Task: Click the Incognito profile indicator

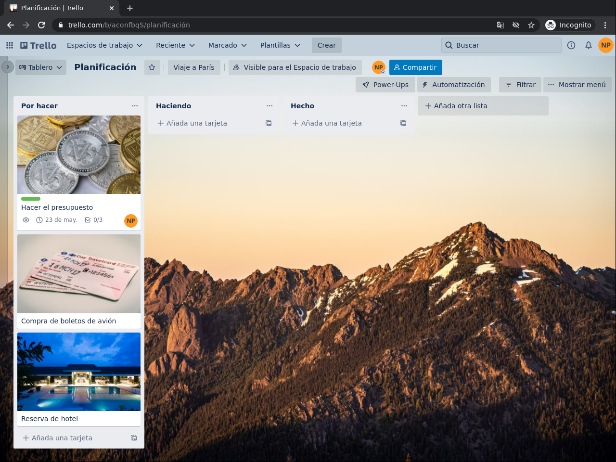Action: tap(569, 25)
